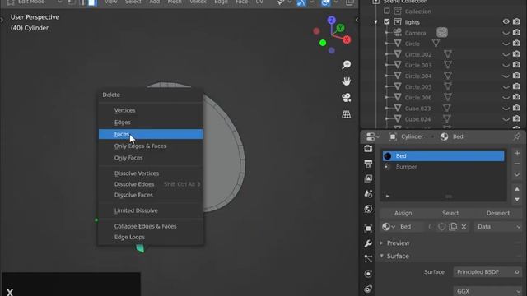
Task: Choose Only Edges & Faces option
Action: 151,146
